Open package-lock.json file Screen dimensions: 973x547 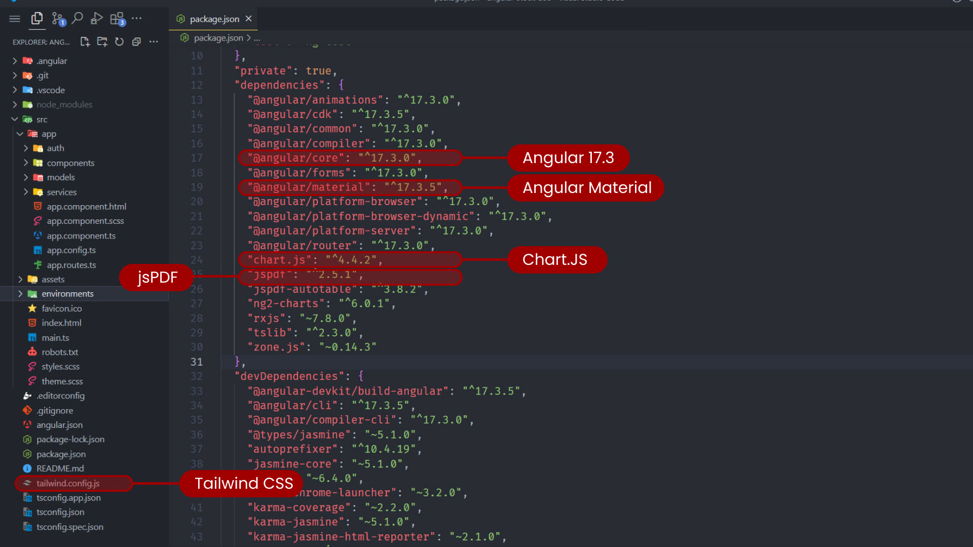pyautogui.click(x=70, y=439)
